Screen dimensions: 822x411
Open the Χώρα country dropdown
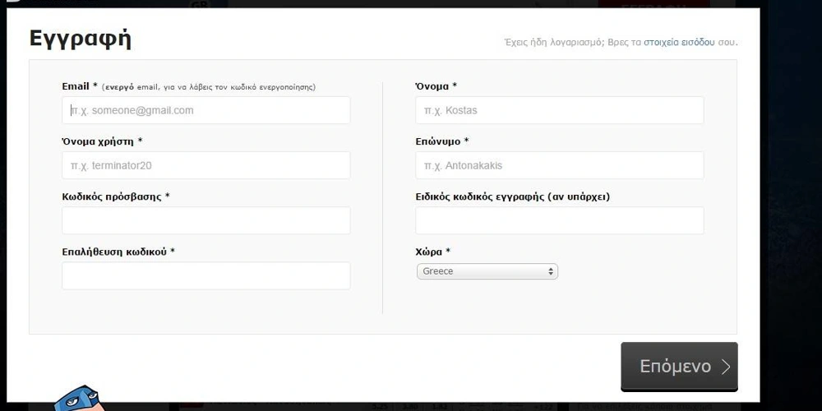tap(487, 271)
